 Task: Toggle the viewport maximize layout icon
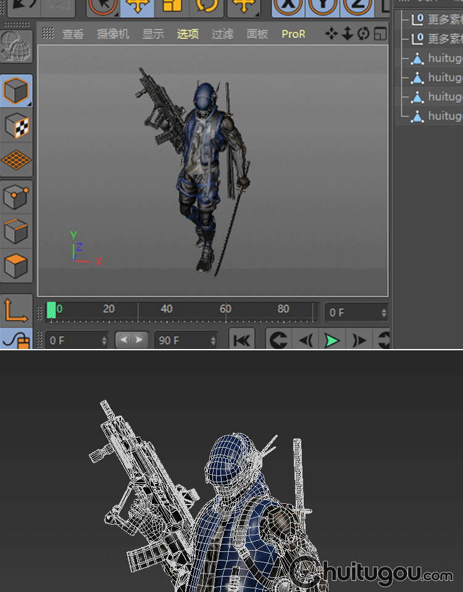pos(380,34)
